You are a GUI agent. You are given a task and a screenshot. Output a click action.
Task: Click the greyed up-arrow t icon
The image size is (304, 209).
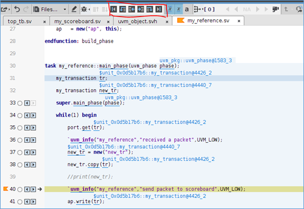[287, 9]
